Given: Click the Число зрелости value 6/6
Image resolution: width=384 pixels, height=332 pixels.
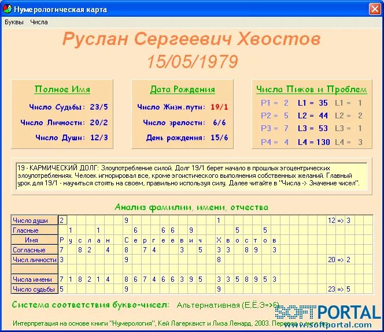Looking at the screenshot, I should [219, 122].
